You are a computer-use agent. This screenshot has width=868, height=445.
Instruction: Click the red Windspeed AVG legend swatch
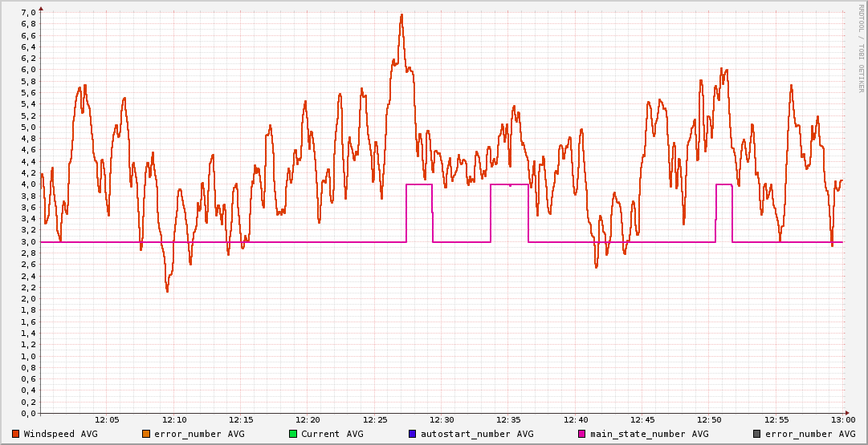(x=16, y=434)
